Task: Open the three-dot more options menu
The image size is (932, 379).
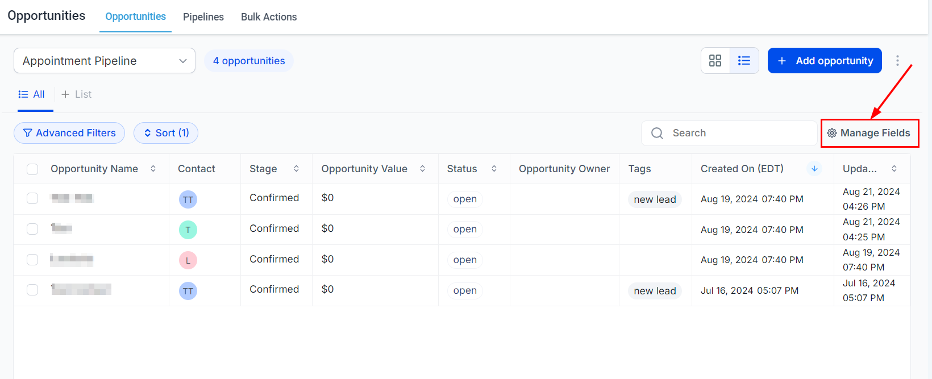Action: pyautogui.click(x=897, y=60)
